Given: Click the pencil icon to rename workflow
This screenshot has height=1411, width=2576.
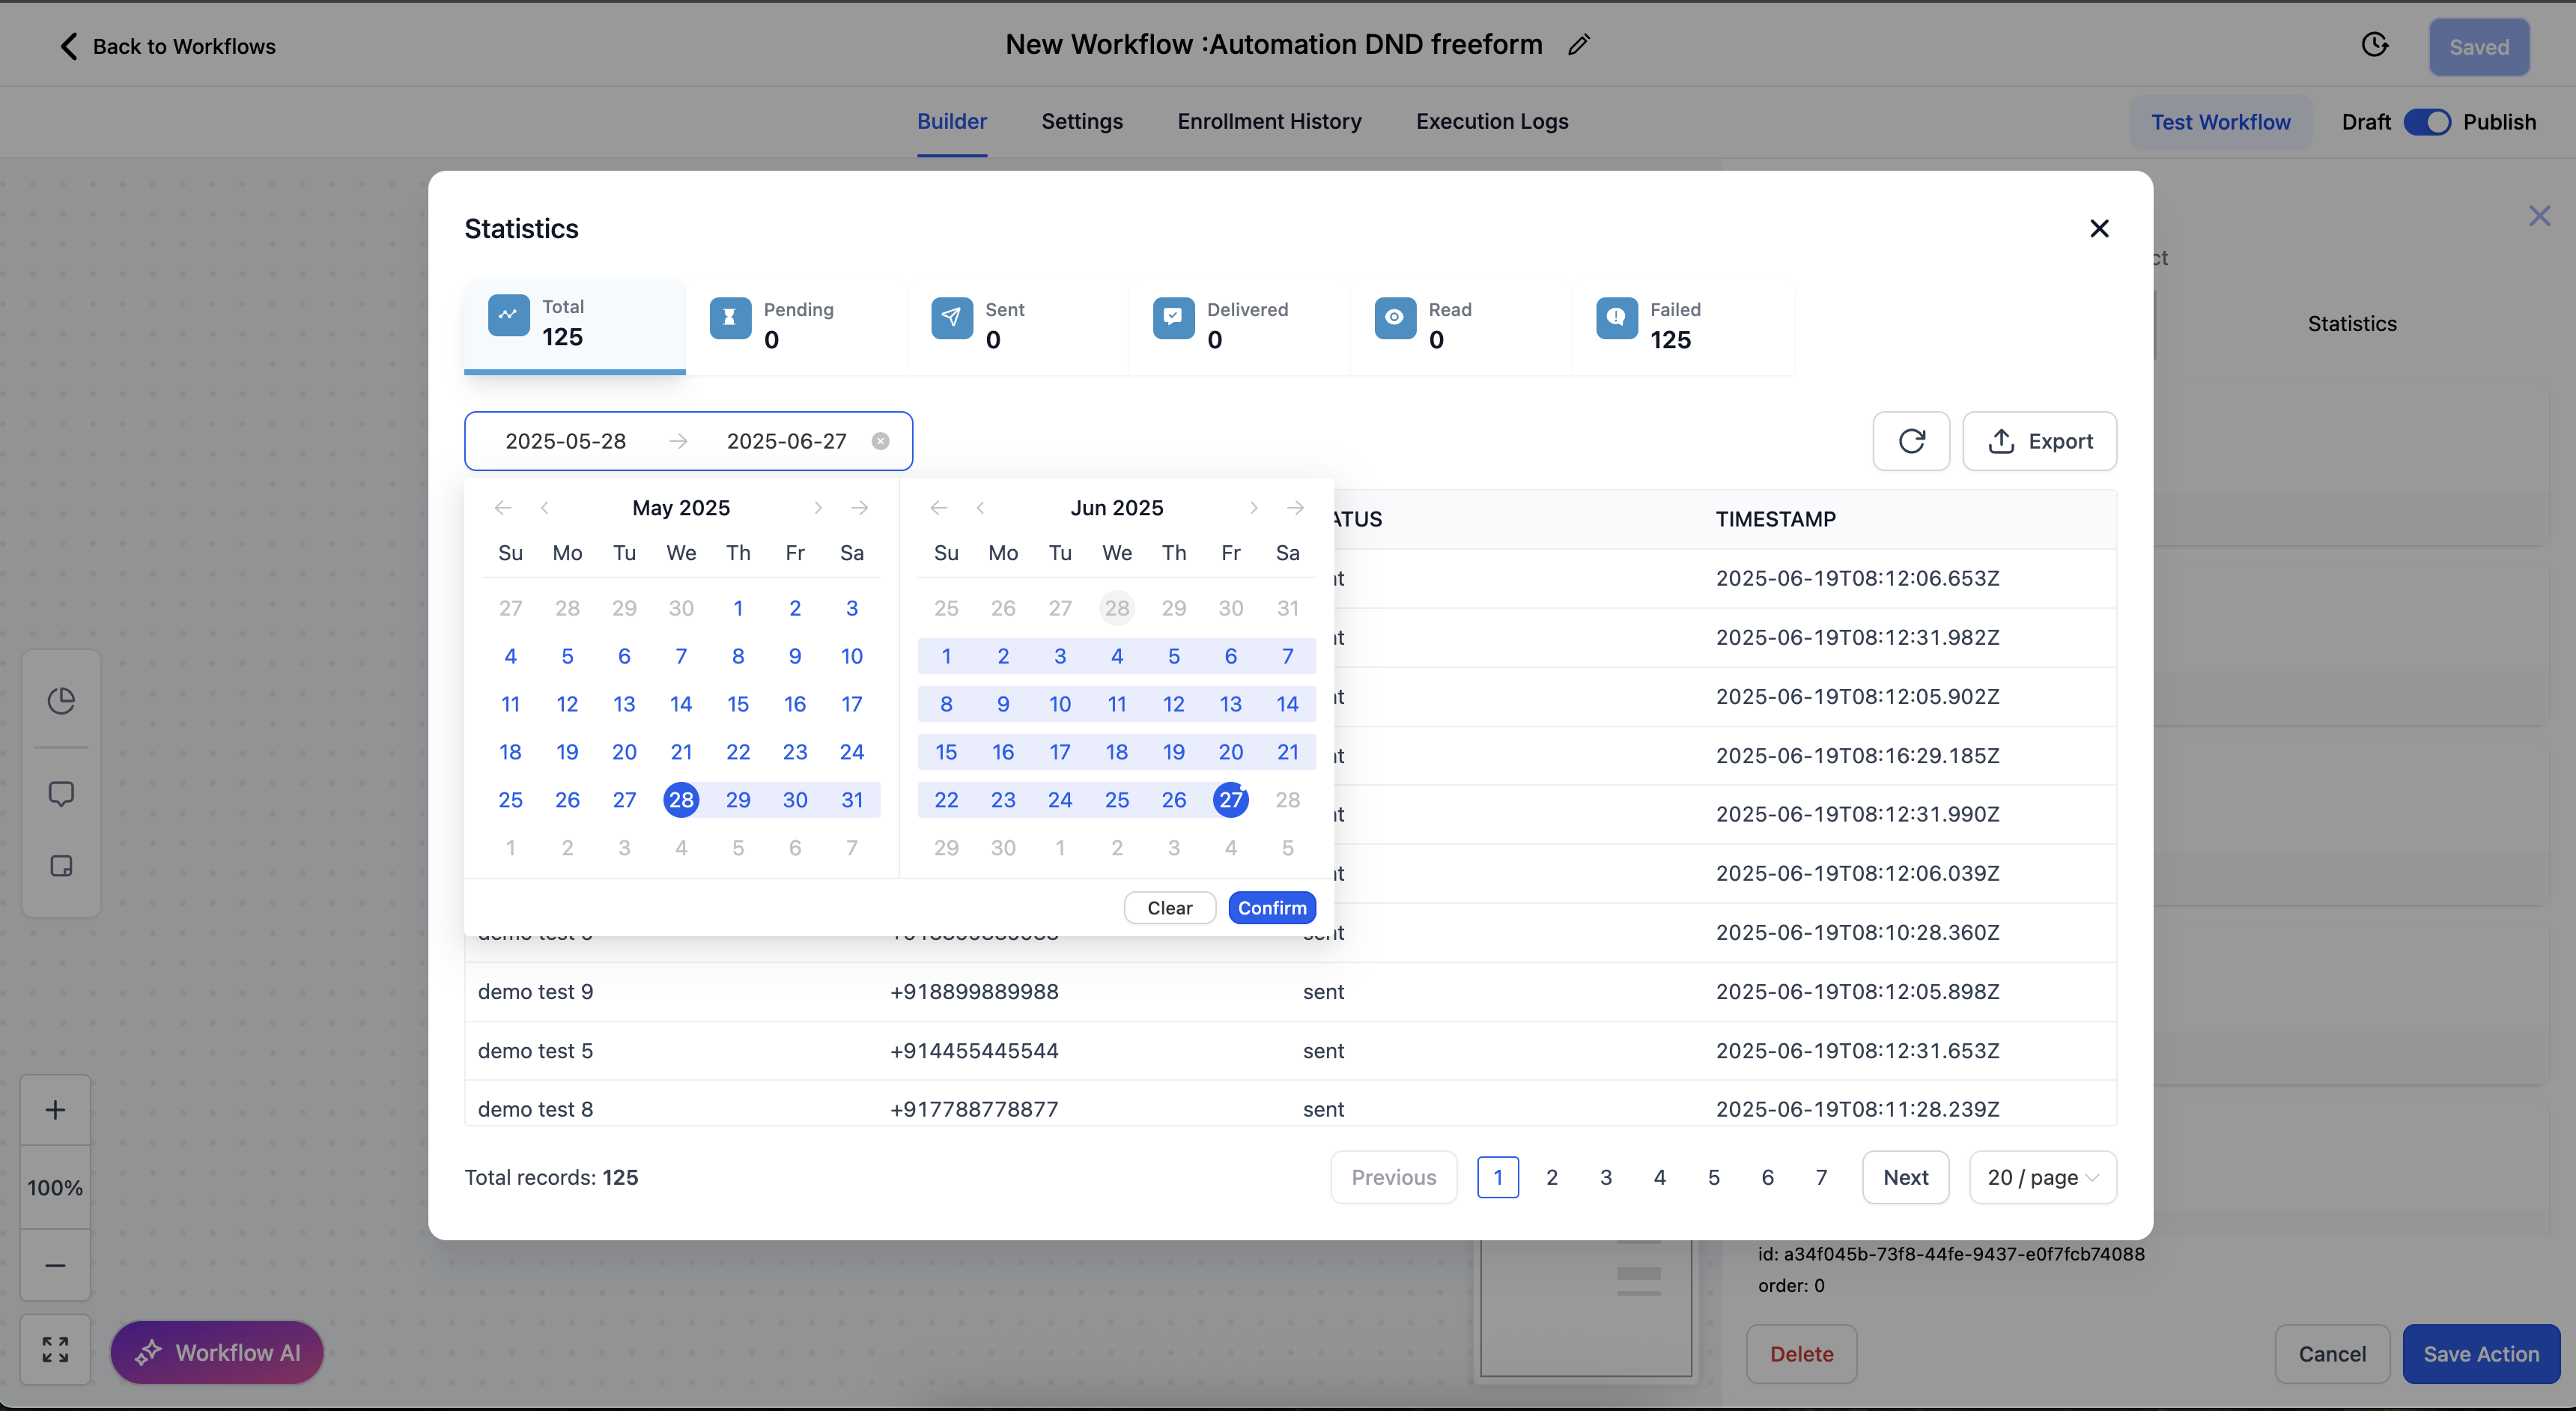Looking at the screenshot, I should point(1579,45).
